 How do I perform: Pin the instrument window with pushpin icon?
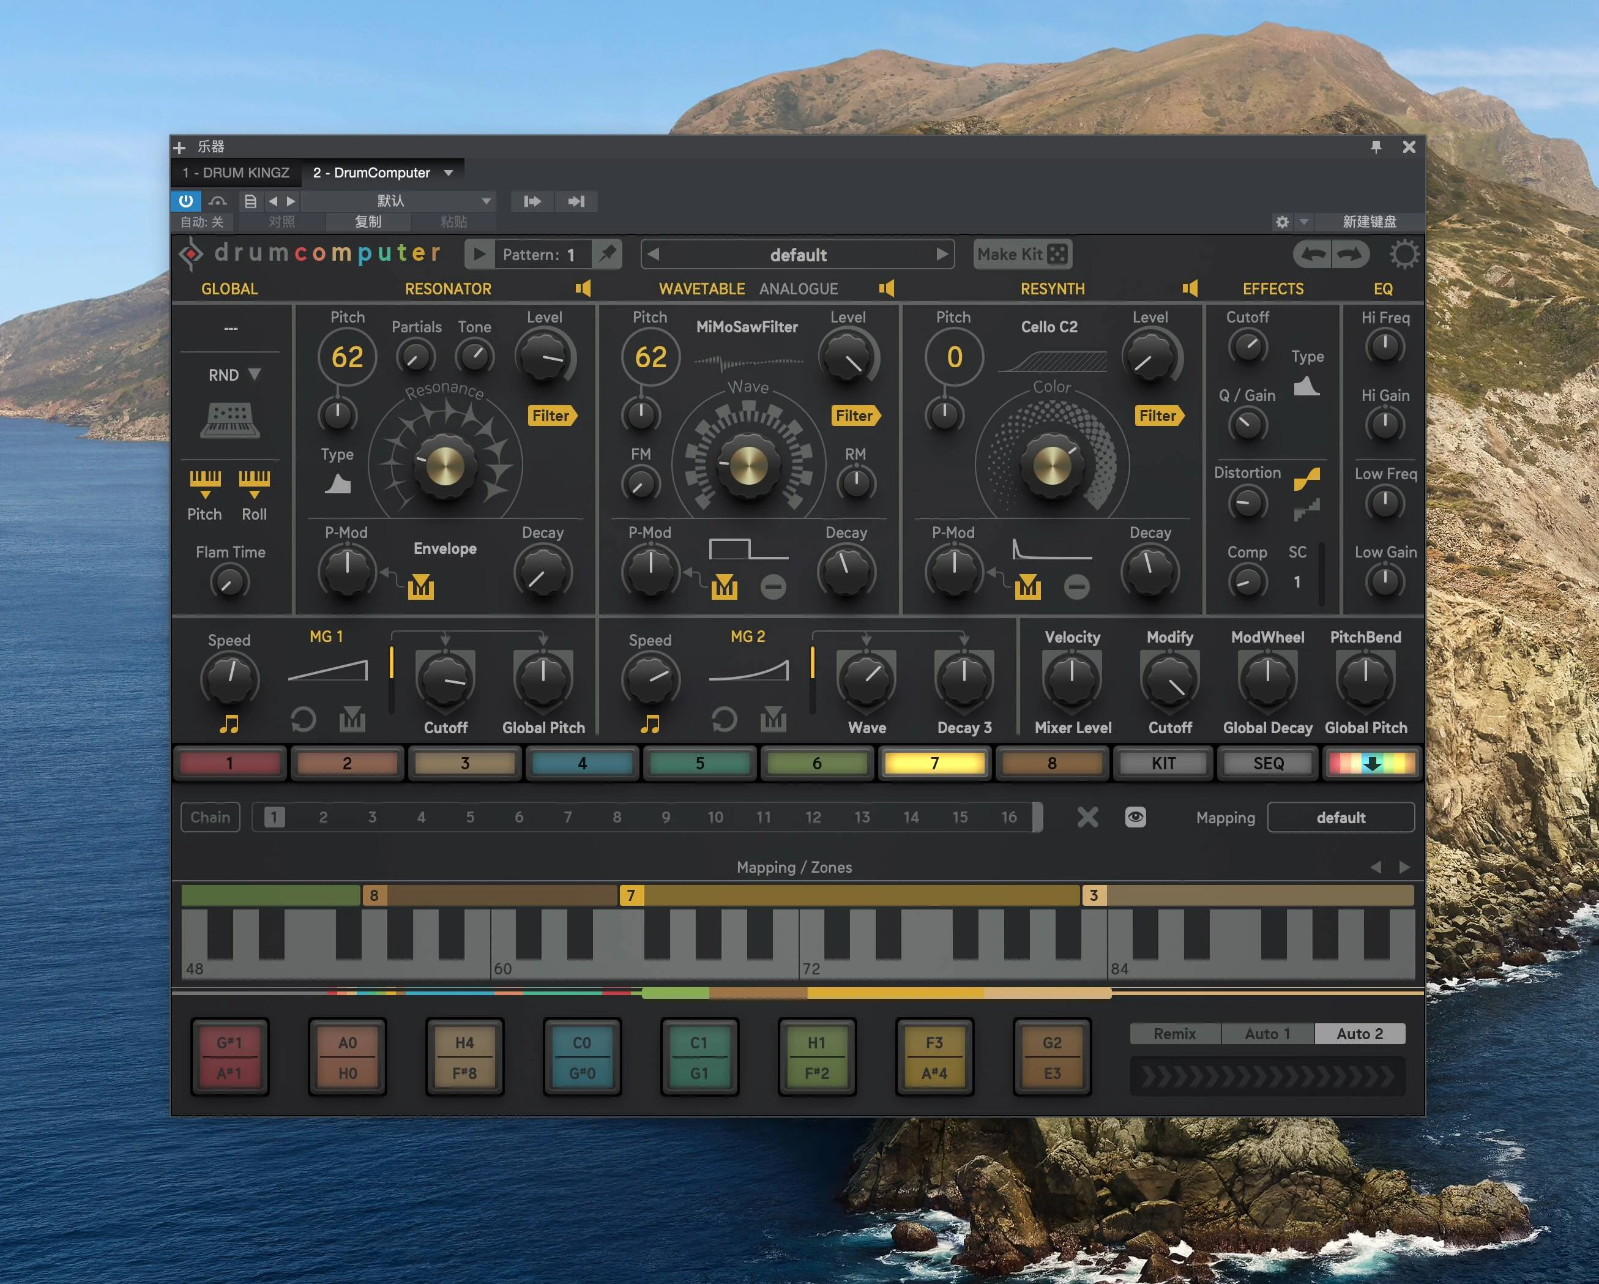pyautogui.click(x=1376, y=147)
